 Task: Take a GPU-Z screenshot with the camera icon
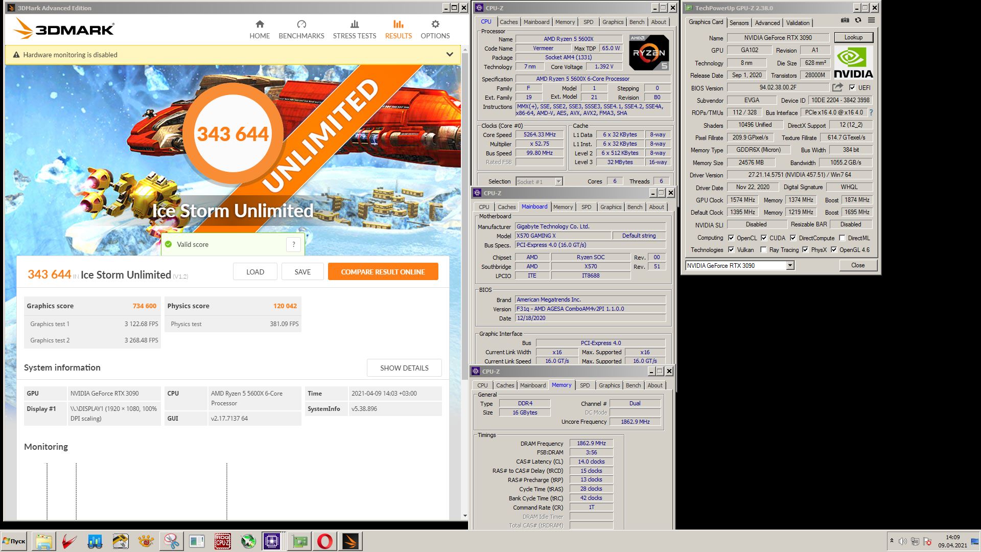tap(845, 20)
